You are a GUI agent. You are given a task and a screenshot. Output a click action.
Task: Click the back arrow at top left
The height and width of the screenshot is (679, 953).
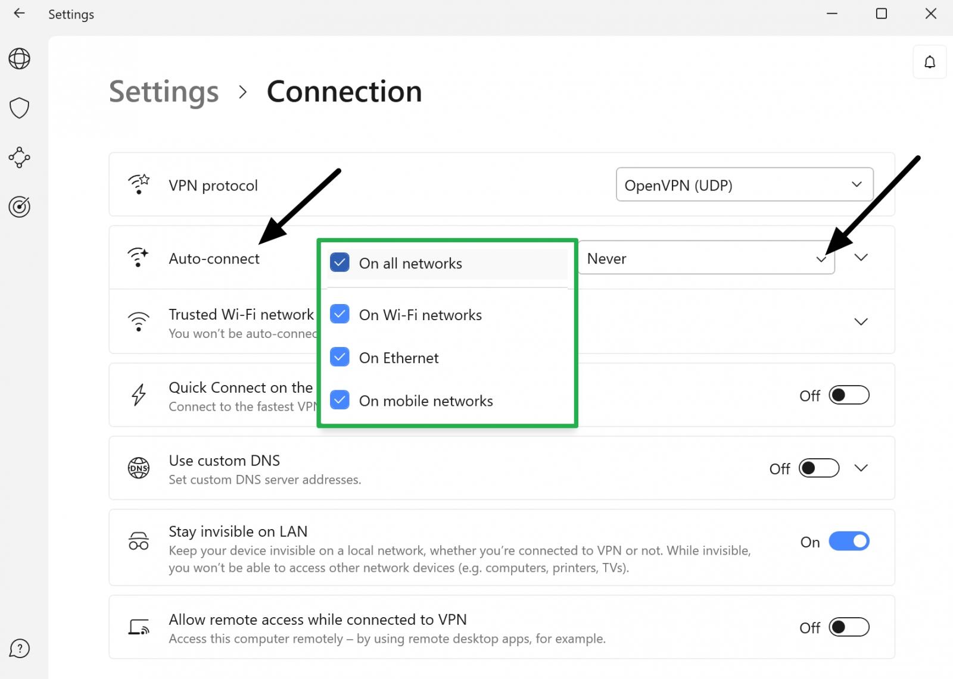coord(18,13)
